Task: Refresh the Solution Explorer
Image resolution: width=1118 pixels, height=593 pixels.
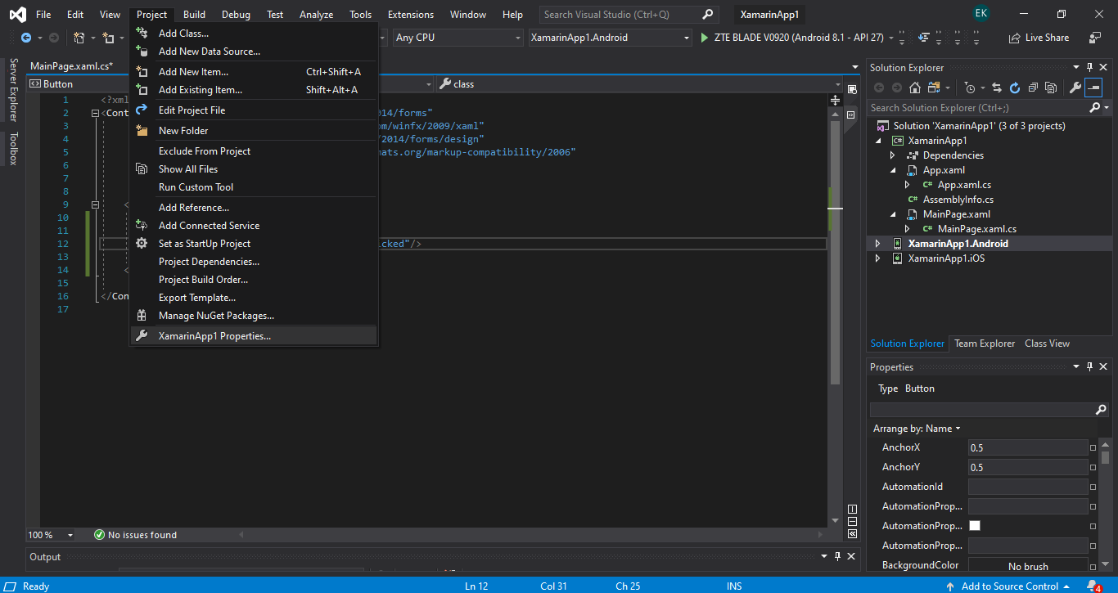Action: coord(1015,88)
